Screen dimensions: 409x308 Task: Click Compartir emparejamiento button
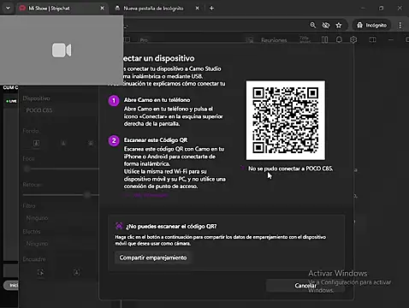point(153,258)
